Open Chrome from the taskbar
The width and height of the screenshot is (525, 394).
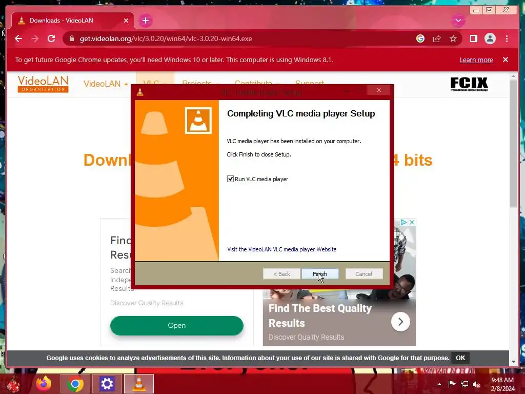point(75,384)
